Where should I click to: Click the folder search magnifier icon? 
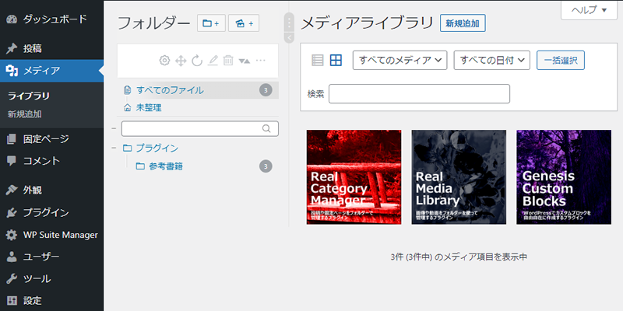point(266,128)
